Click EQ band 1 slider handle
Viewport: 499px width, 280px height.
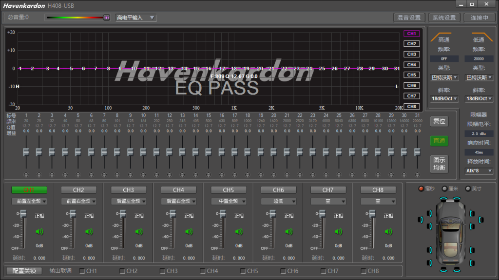(26, 152)
